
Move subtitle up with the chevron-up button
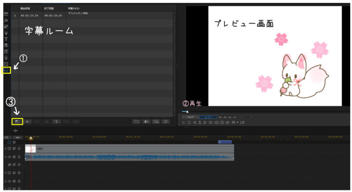point(66,121)
